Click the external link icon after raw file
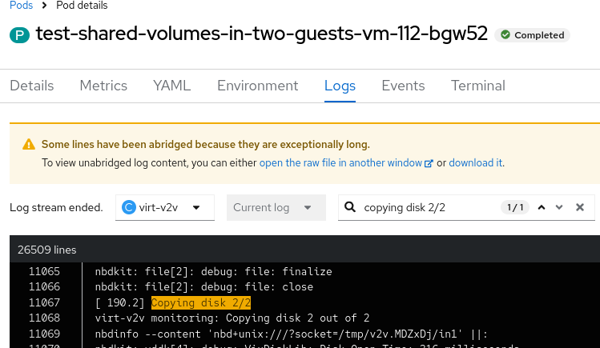Screen dimensions: 600x348 (429, 163)
